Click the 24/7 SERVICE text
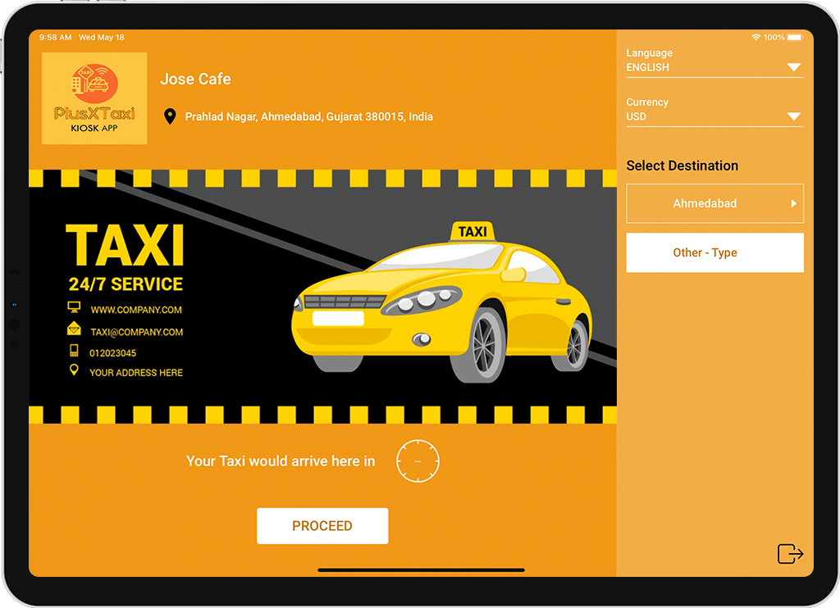 pyautogui.click(x=126, y=284)
